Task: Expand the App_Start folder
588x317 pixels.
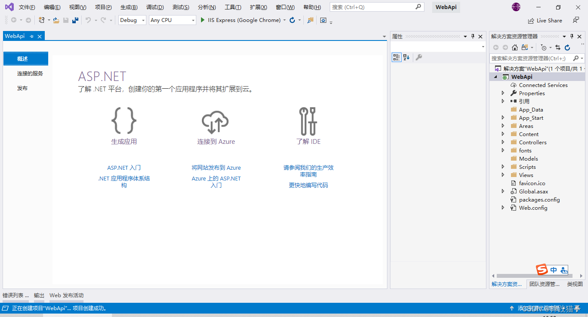Action: click(503, 118)
